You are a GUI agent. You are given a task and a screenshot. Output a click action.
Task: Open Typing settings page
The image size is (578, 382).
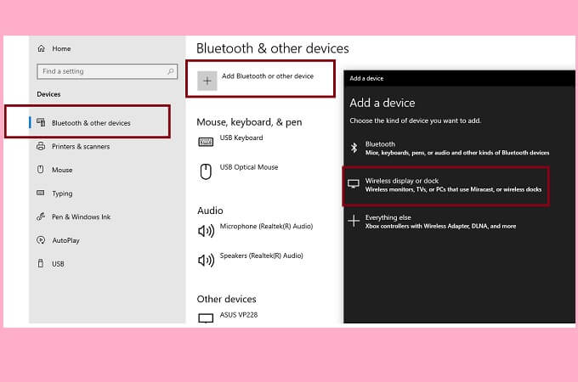coord(62,194)
